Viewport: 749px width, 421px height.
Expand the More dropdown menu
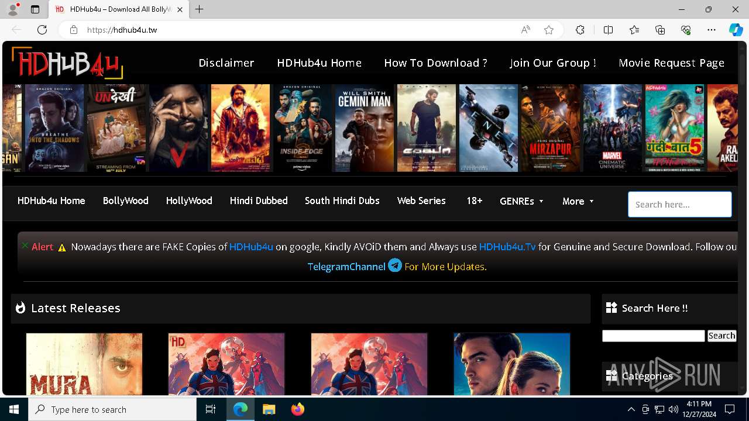(x=578, y=201)
